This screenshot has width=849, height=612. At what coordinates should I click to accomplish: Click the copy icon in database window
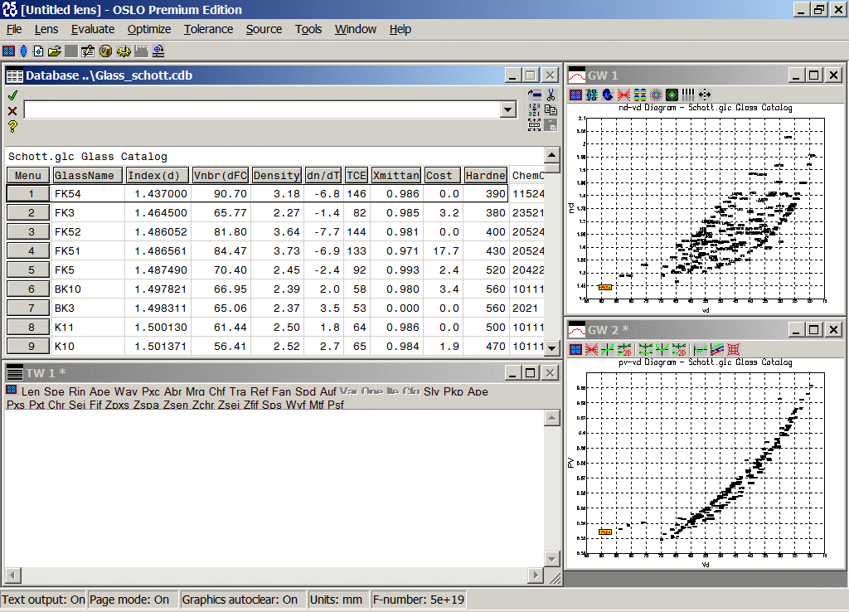tap(551, 110)
